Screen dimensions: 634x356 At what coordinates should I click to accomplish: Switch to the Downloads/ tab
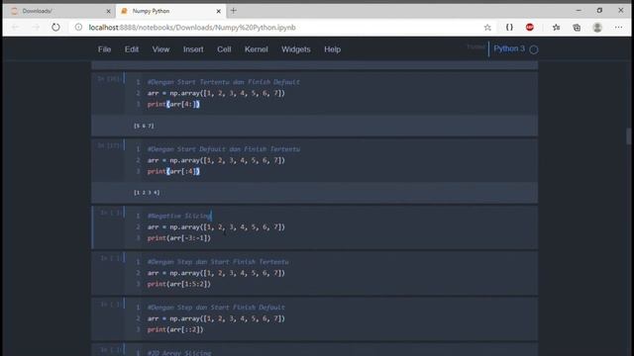[59, 11]
